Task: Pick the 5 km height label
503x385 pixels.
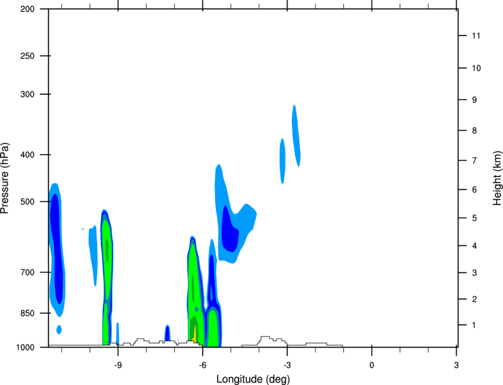Action: tap(475, 218)
